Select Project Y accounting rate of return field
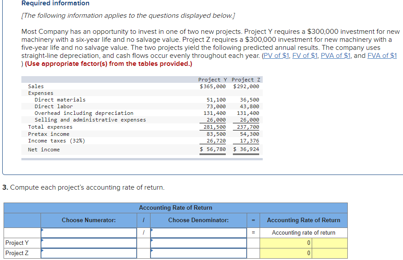Screen dimensions: 403x260 click(286, 243)
